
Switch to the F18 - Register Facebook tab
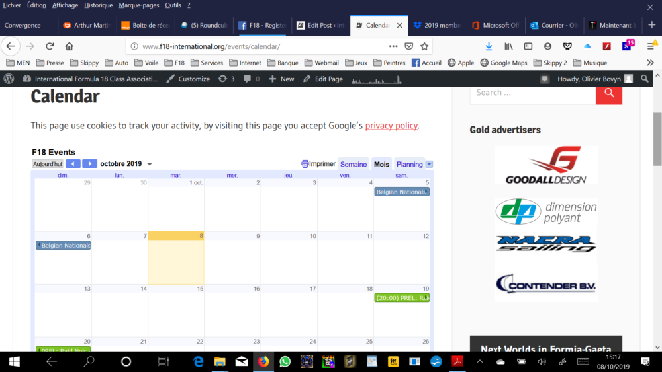262,25
